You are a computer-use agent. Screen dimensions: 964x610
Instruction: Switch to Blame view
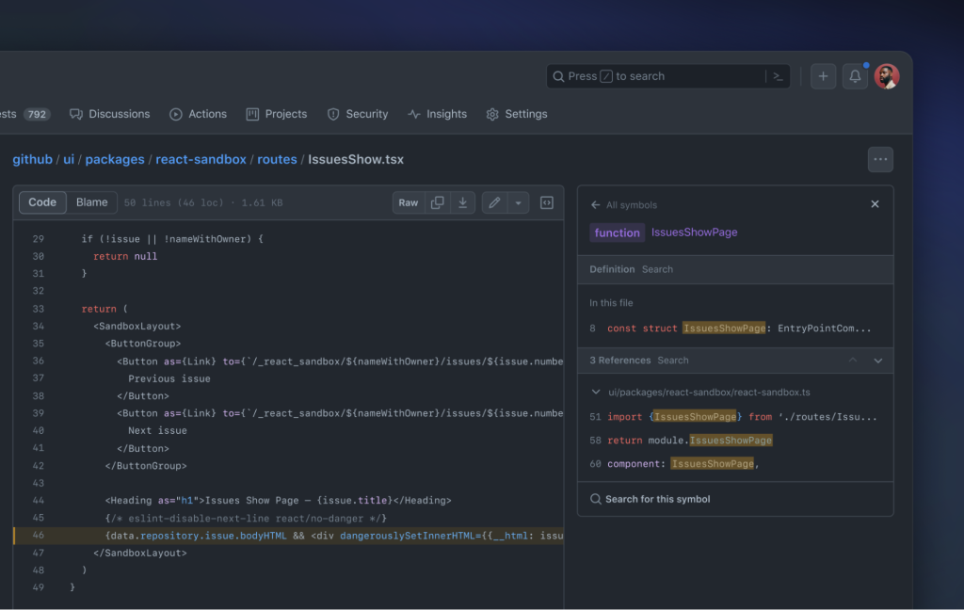[92, 202]
